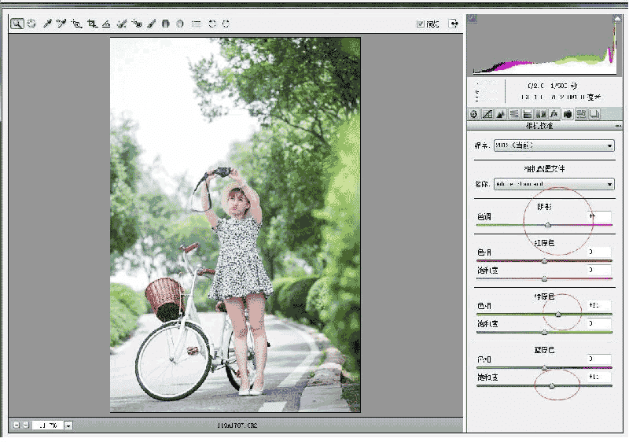Open the Effects (fx) panel tab
The height and width of the screenshot is (442, 629).
pyautogui.click(x=554, y=114)
